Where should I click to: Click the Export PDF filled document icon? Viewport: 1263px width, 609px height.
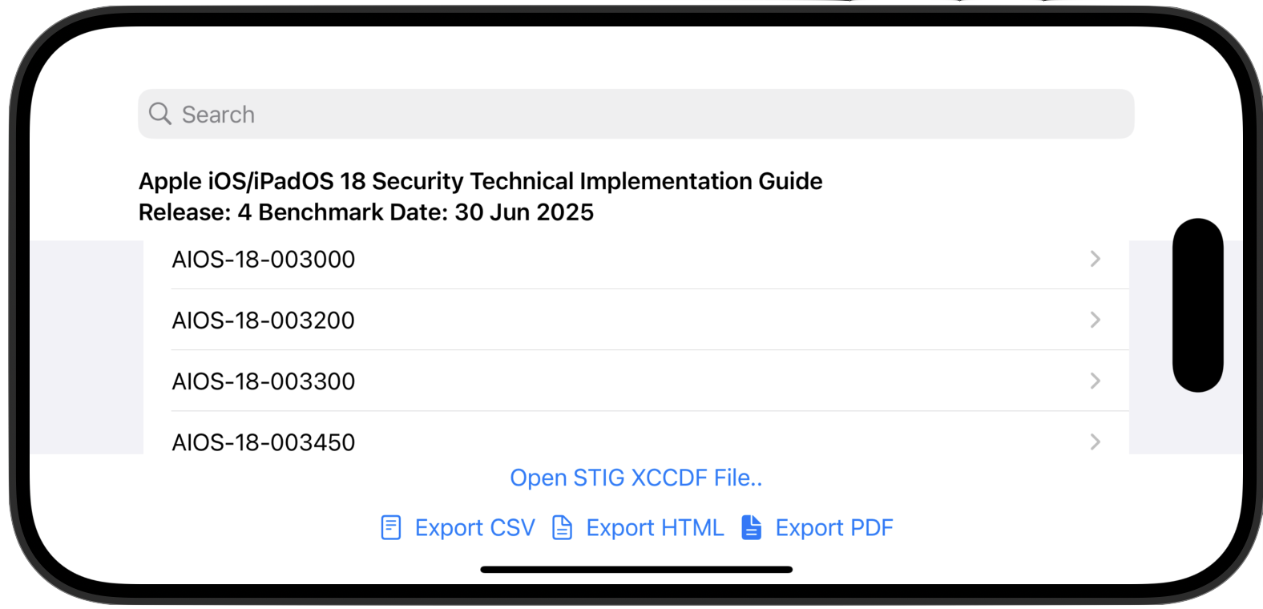(752, 527)
